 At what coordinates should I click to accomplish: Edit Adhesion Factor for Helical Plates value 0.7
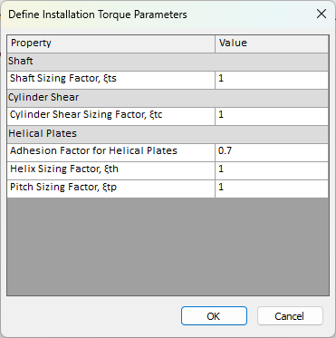[272, 152]
